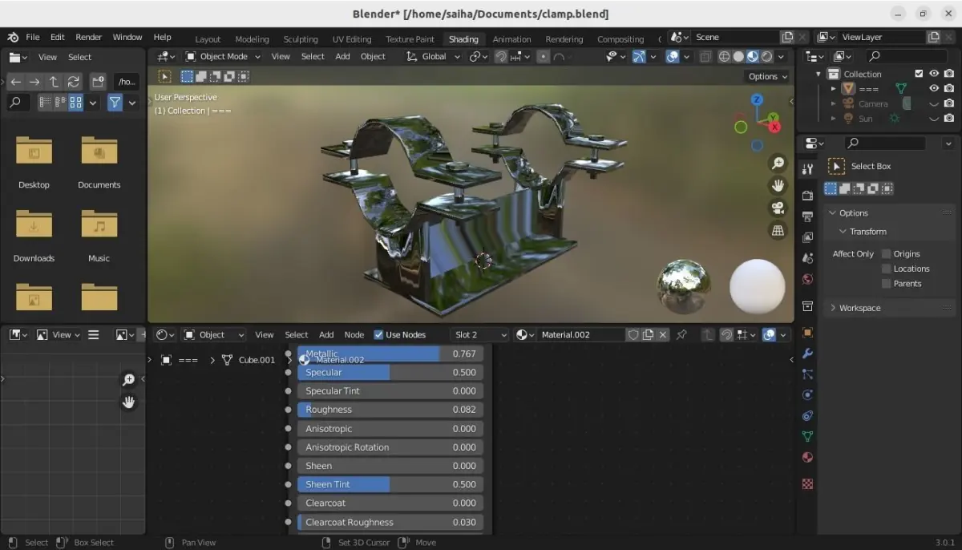Switch to the Compositing workspace tab
This screenshot has width=962, height=550.
tap(620, 39)
